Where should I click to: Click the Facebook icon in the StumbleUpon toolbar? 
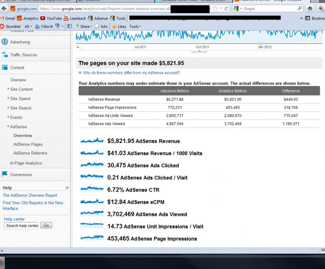[69, 26]
